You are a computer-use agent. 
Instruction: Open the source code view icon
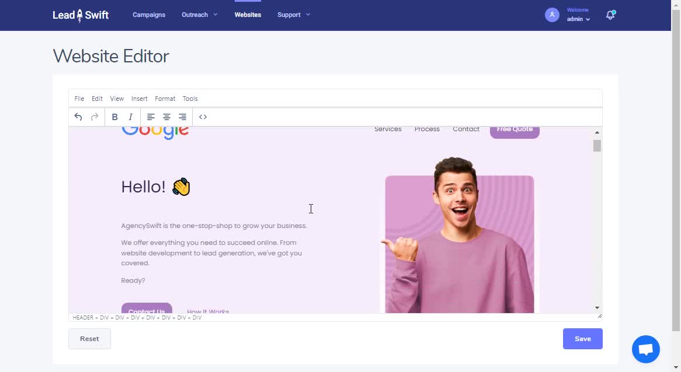click(x=203, y=117)
